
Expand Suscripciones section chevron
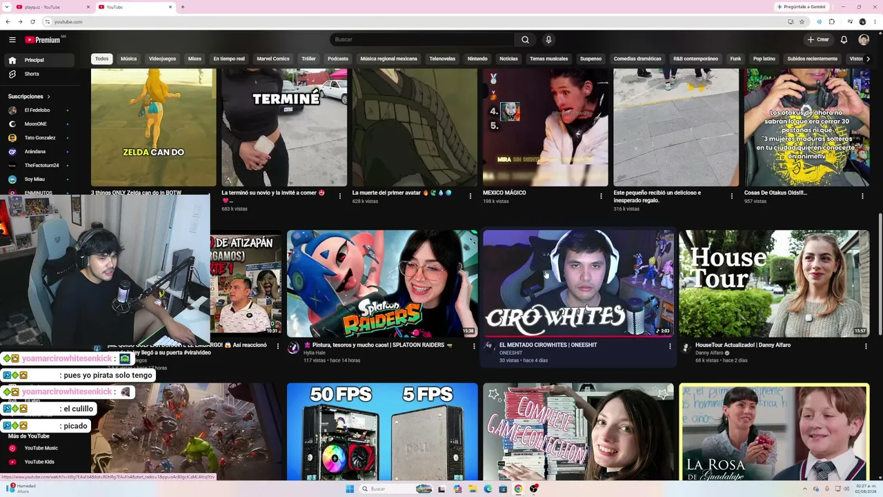tap(48, 97)
